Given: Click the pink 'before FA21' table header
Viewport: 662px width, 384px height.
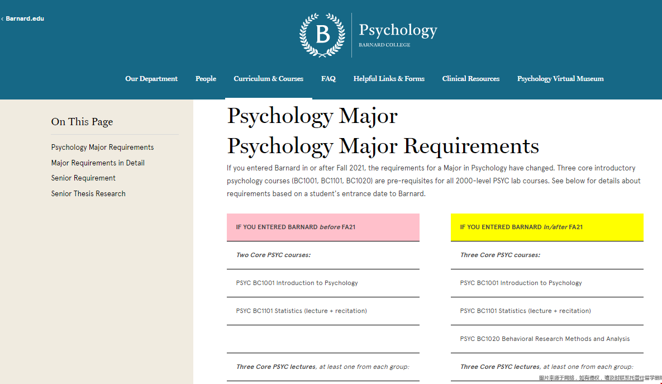Looking at the screenshot, I should coord(323,227).
